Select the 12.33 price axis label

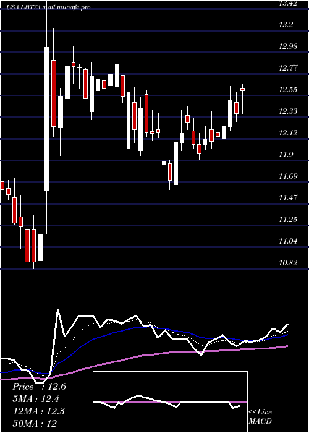tap(289, 111)
